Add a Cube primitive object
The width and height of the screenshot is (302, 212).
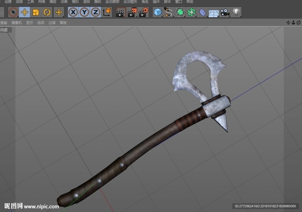[158, 12]
